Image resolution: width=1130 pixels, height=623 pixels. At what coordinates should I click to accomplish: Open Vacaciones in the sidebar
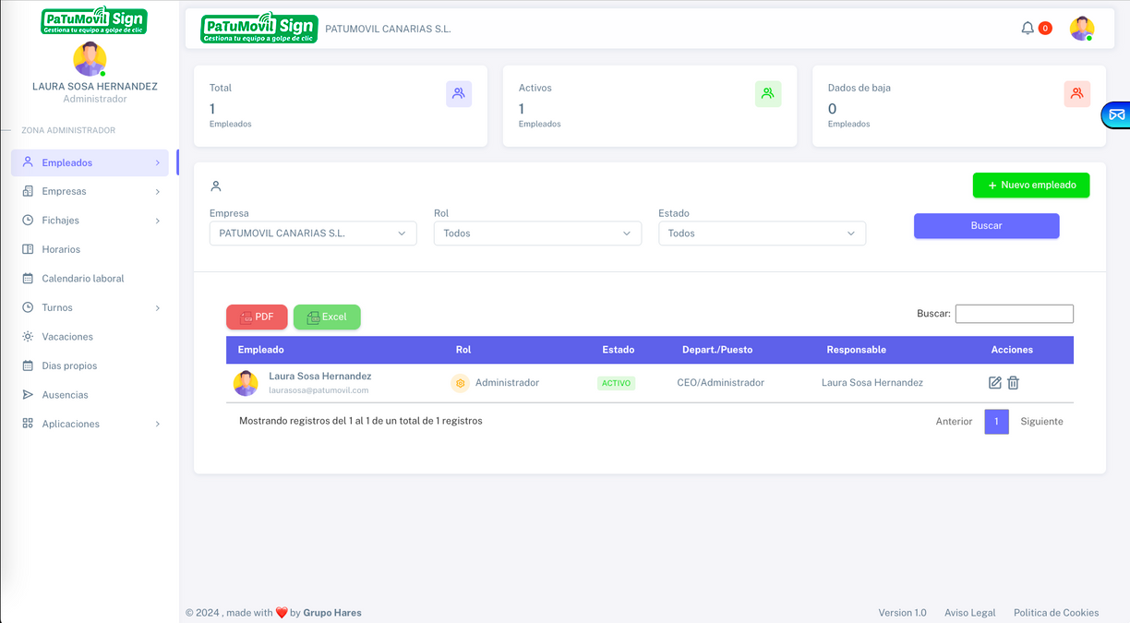pos(67,337)
